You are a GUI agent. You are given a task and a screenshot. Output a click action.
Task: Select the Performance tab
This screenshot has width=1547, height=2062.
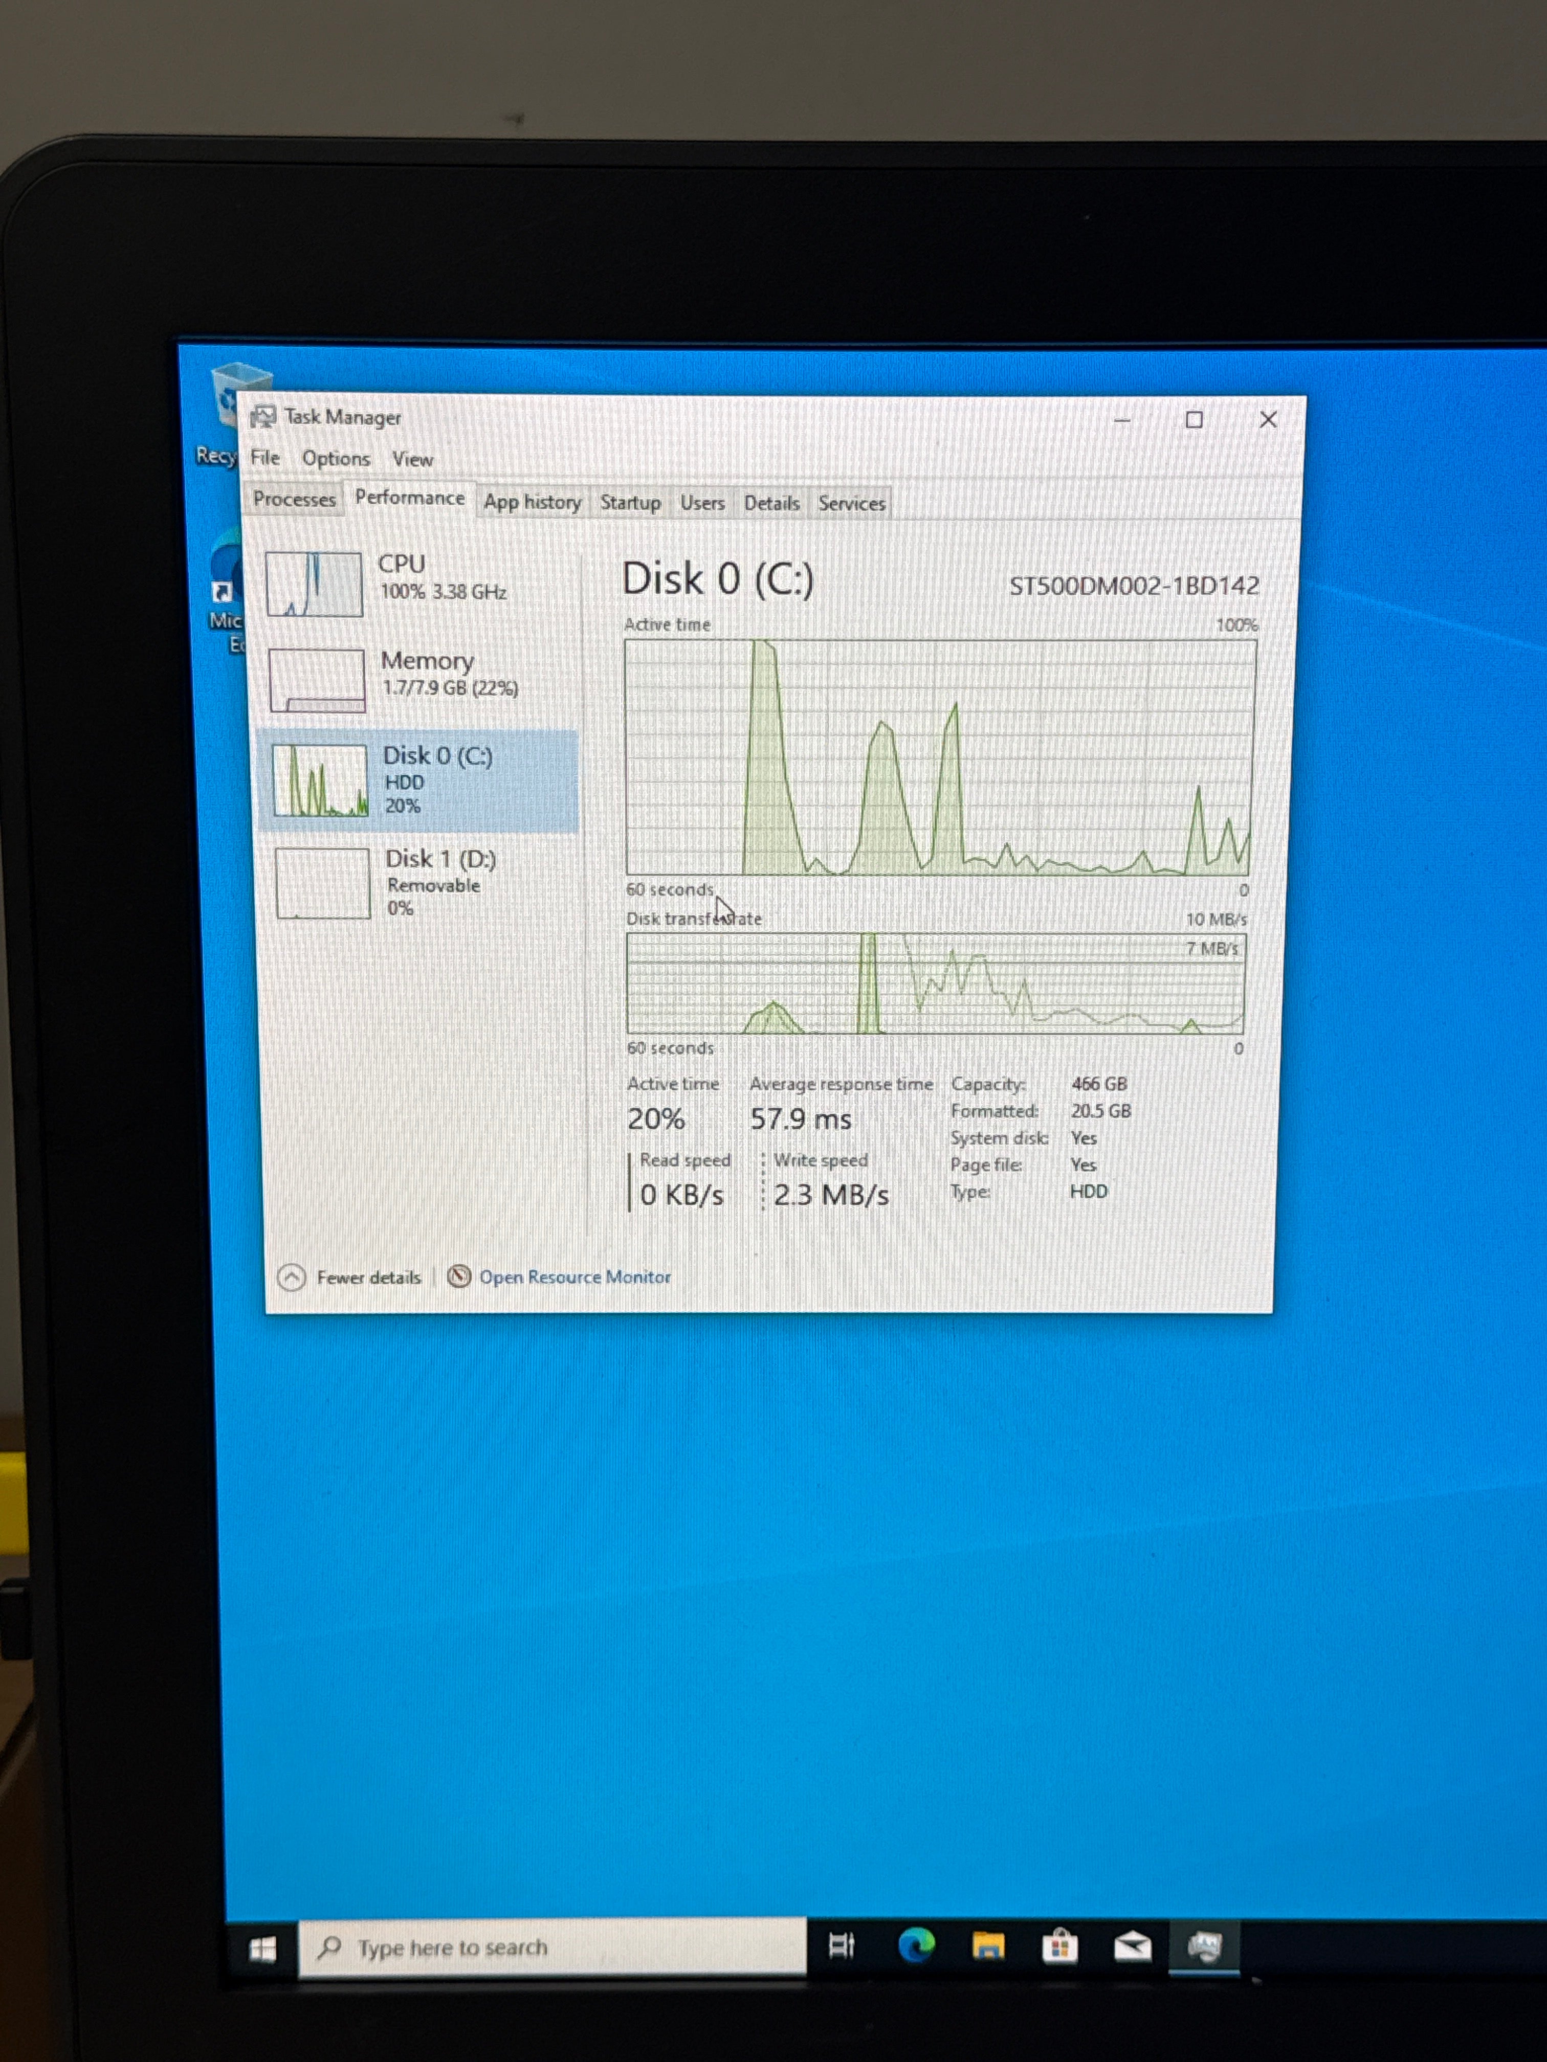(x=409, y=498)
